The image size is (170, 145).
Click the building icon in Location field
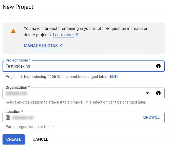(8, 117)
